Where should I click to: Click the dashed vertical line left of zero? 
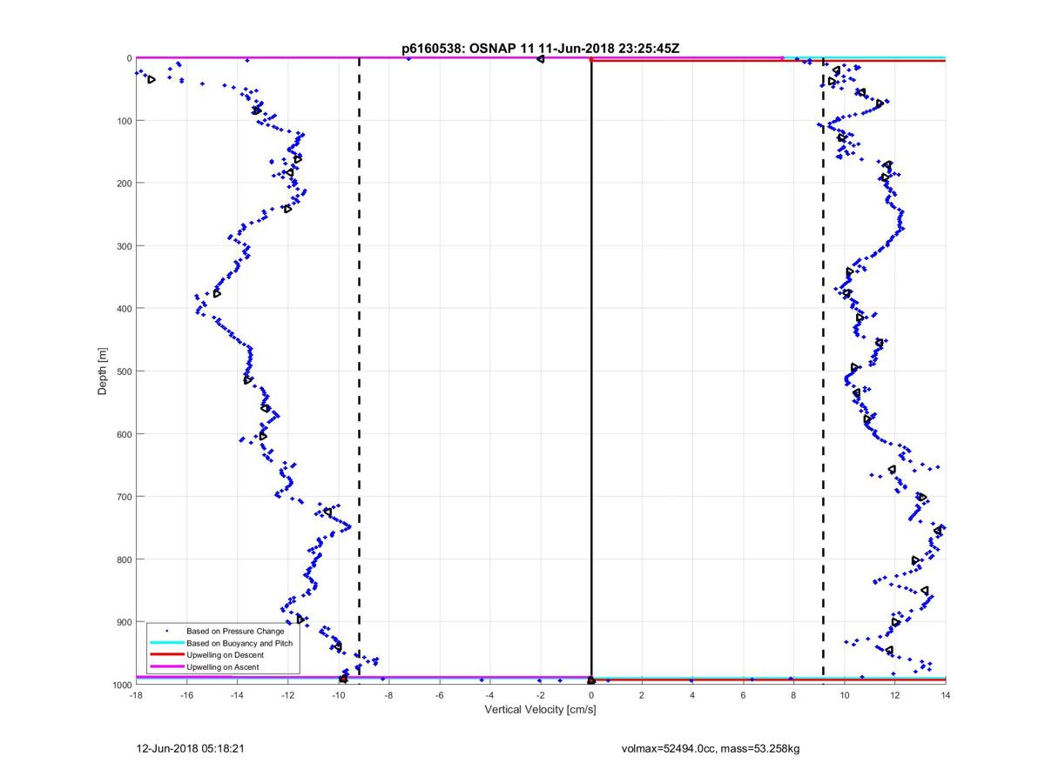tap(360, 372)
